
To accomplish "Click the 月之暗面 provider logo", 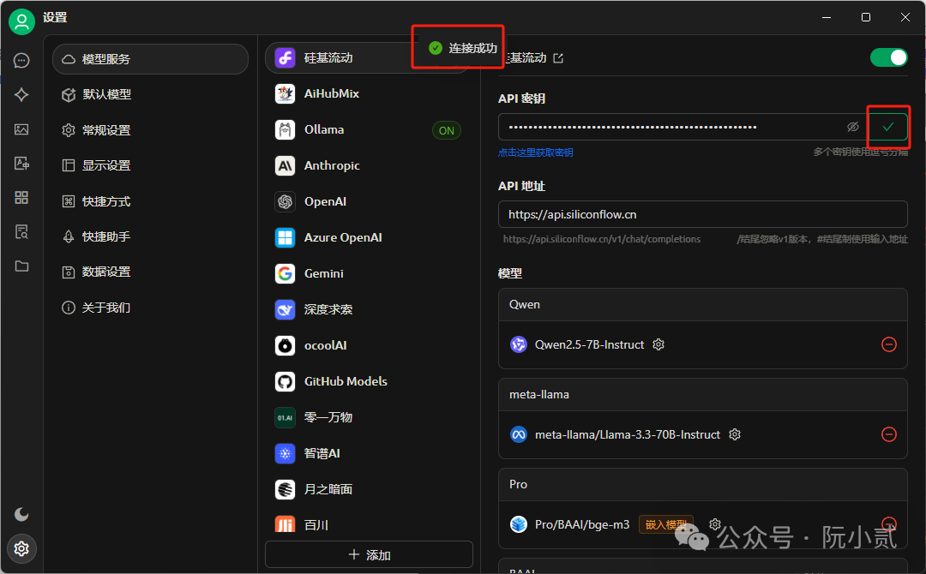I will [286, 490].
